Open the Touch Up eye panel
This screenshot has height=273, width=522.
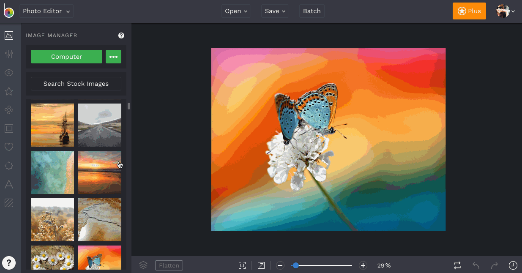[x=9, y=73]
